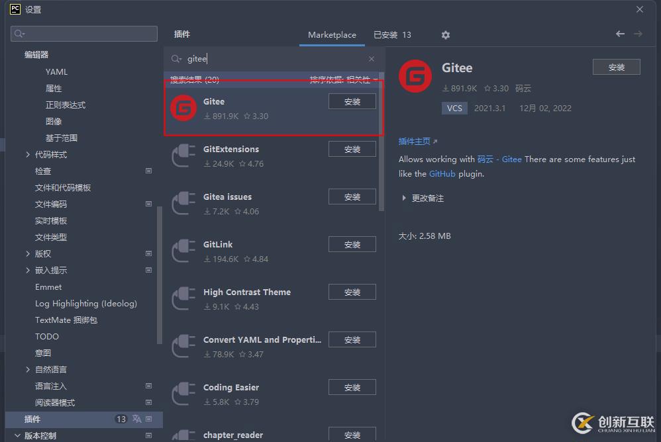
Task: Expand the 版权 tree node
Action: (x=28, y=253)
